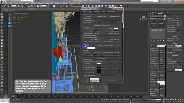Collapse the Bokeh effects rollout
This screenshot has height=103, width=184.
coord(175,16)
